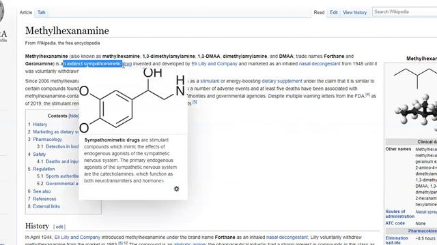437x245 pixels.
Task: Jump to See also section
Action: pos(42,191)
